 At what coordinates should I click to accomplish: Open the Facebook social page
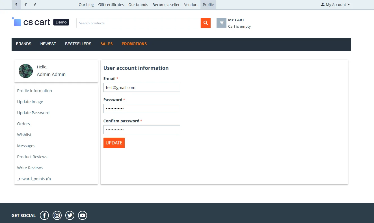(x=44, y=215)
